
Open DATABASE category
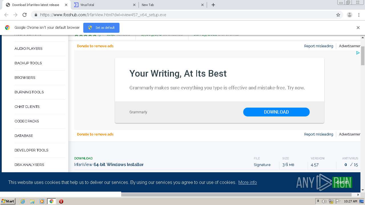24,136
